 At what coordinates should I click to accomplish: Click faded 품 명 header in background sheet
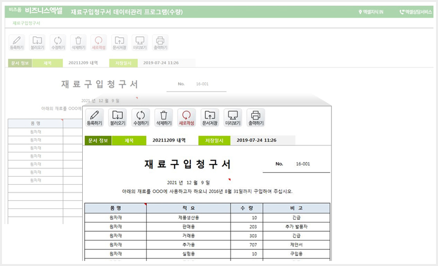(35, 123)
